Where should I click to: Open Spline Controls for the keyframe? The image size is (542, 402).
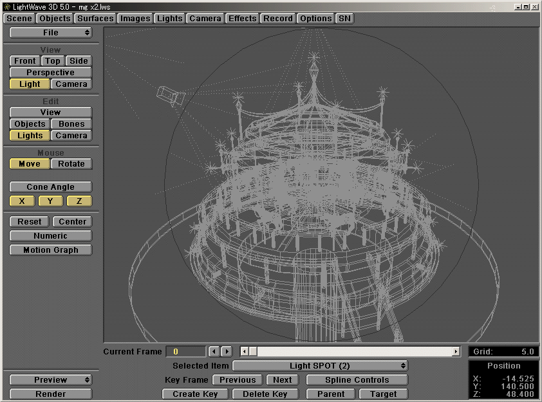pos(356,379)
